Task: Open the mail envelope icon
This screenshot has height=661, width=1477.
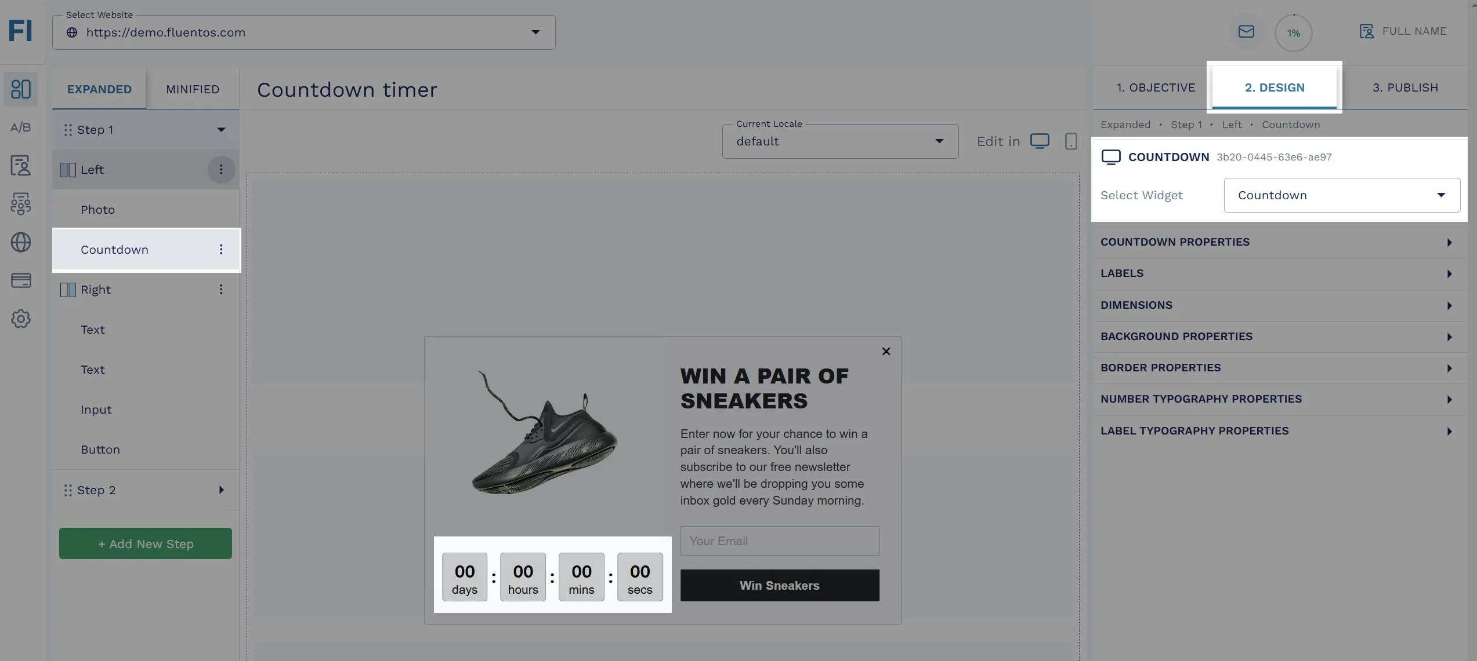Action: 1246,31
